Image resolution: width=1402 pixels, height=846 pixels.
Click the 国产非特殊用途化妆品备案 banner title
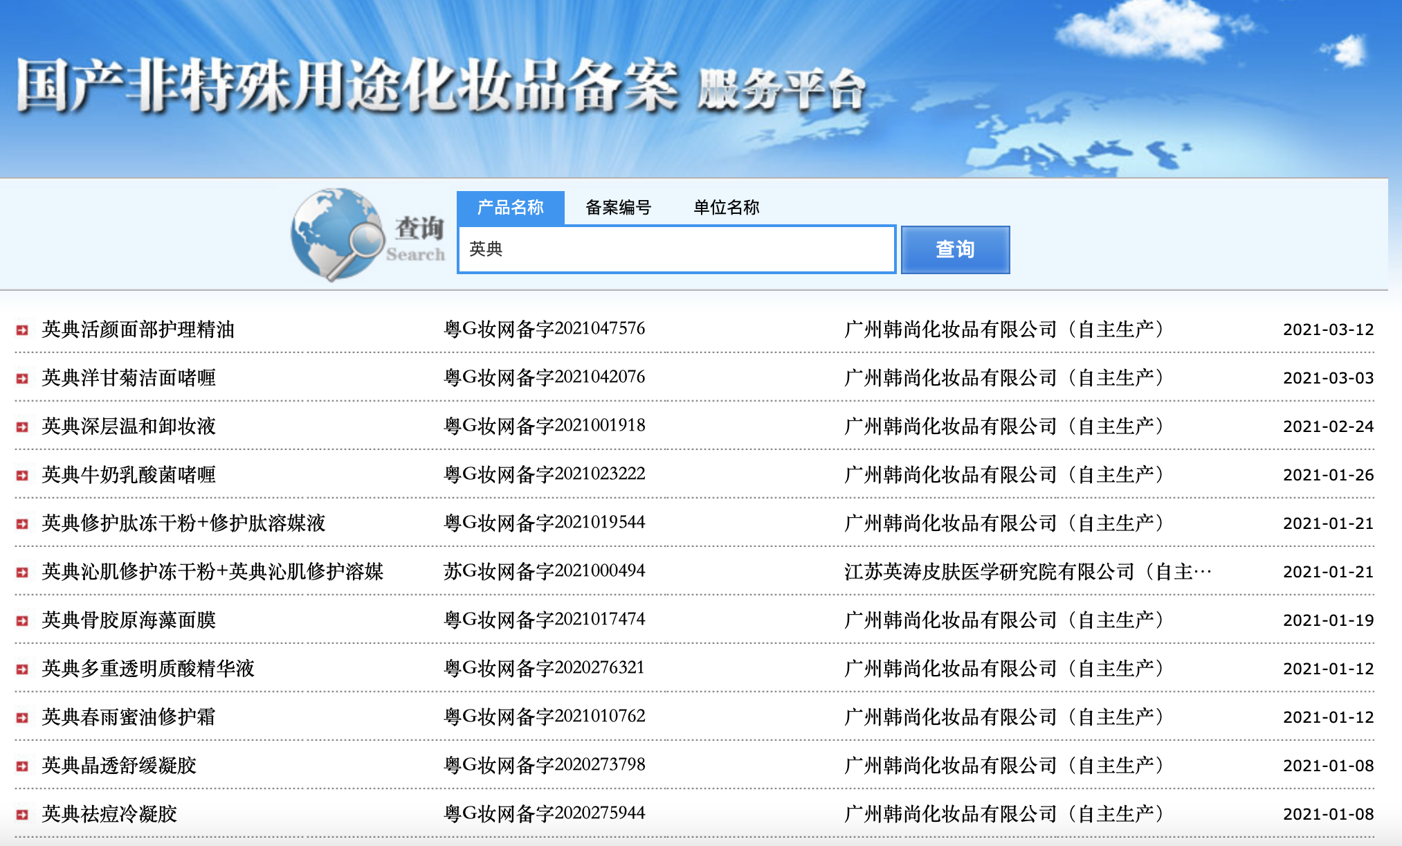(346, 87)
